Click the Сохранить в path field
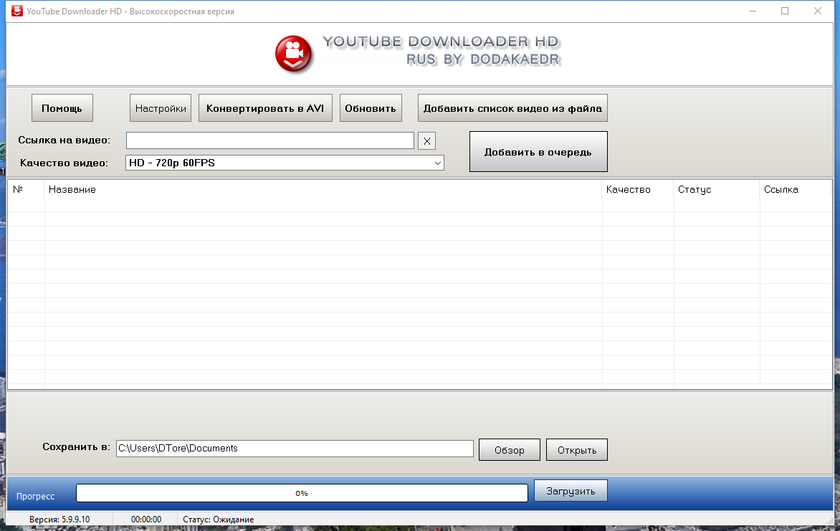Image resolution: width=840 pixels, height=531 pixels. click(294, 449)
